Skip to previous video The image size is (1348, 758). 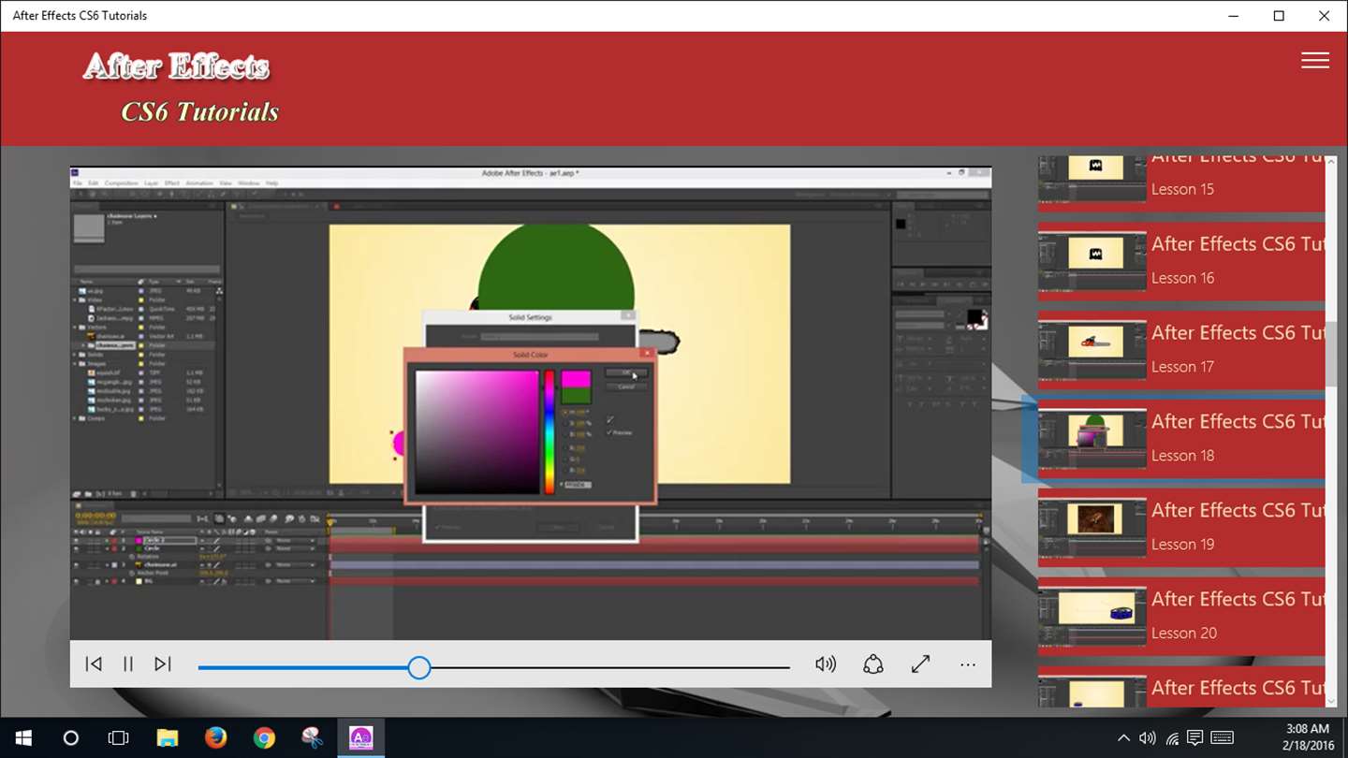click(x=94, y=664)
